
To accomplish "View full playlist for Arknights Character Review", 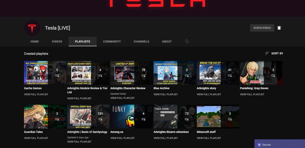I will tap(123, 98).
